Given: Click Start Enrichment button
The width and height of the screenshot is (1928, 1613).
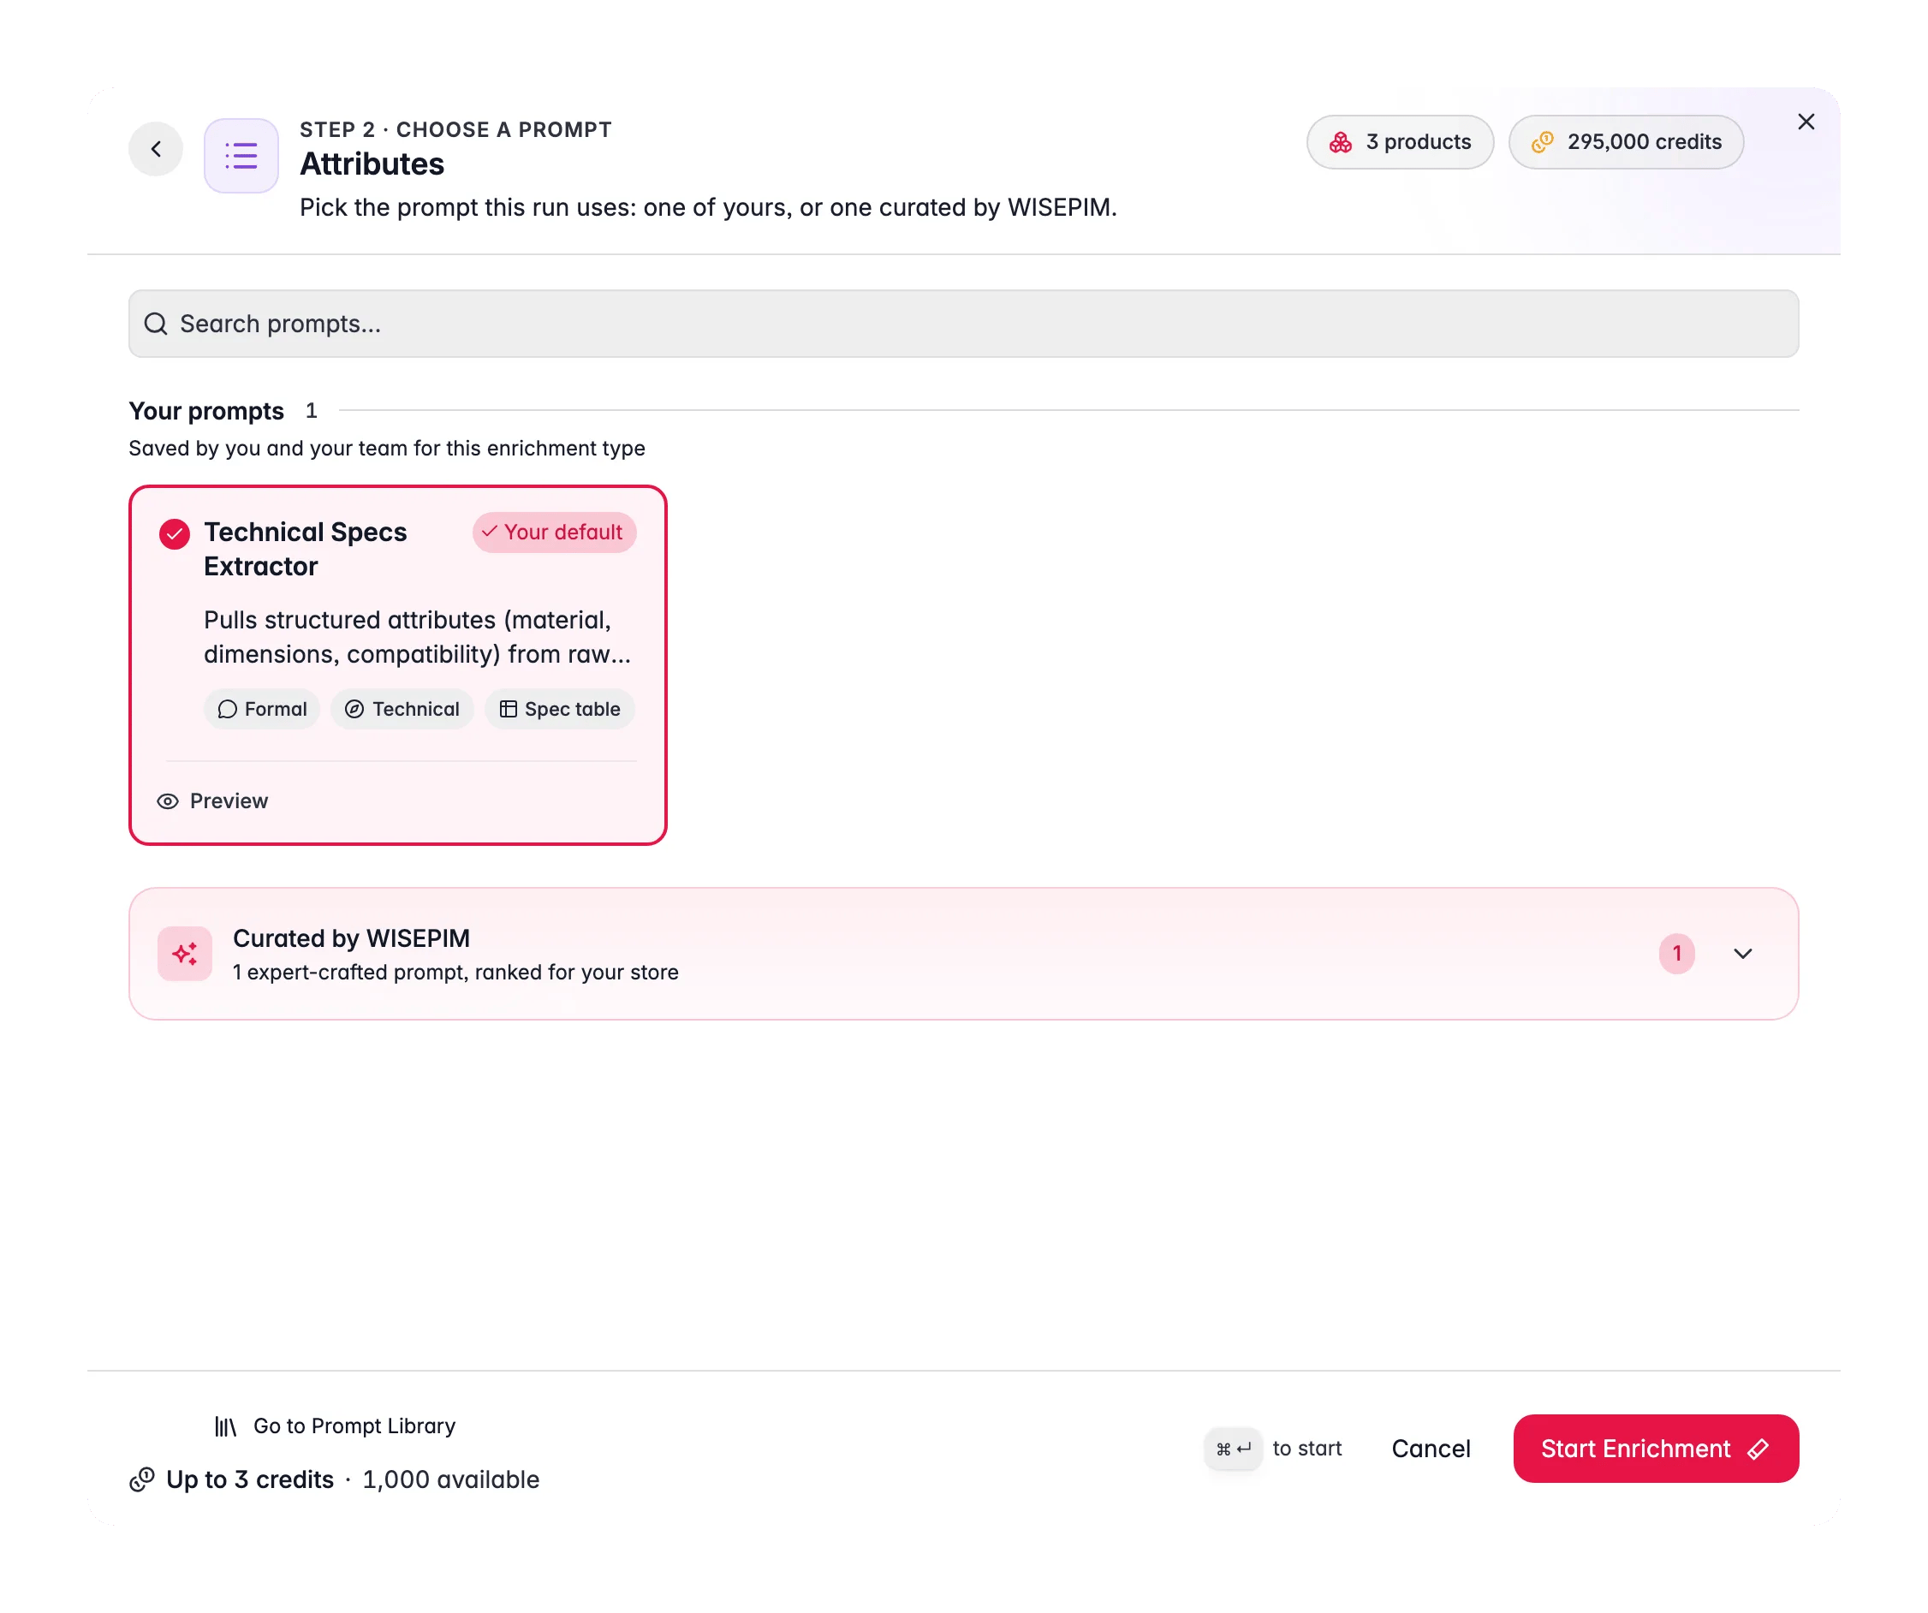Looking at the screenshot, I should (x=1656, y=1449).
